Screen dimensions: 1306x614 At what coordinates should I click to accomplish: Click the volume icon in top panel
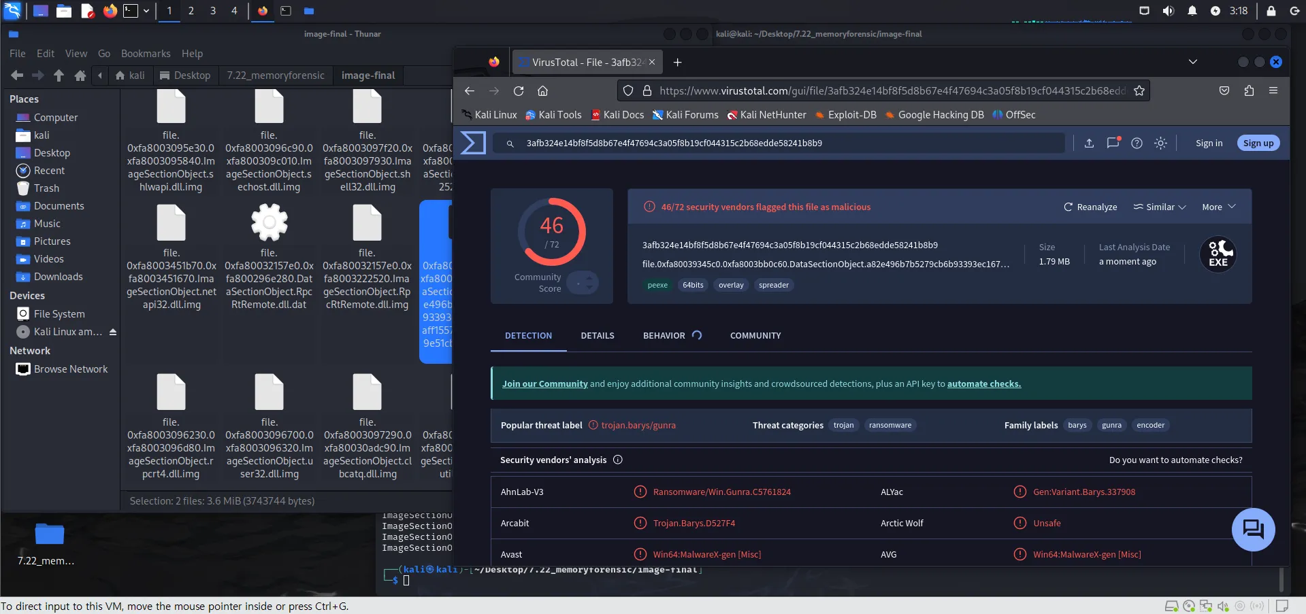(x=1169, y=11)
